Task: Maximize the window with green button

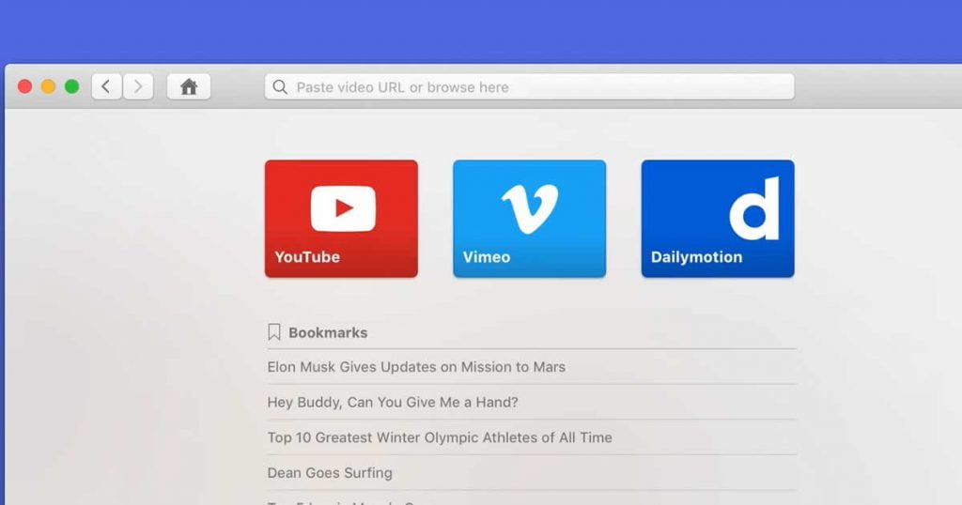Action: pos(71,87)
